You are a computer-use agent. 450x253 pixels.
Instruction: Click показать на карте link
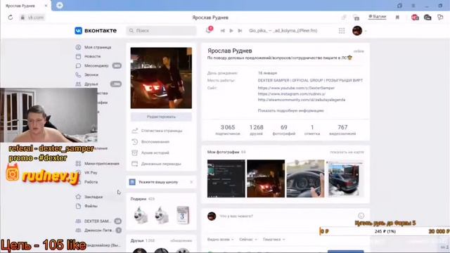[347, 152]
